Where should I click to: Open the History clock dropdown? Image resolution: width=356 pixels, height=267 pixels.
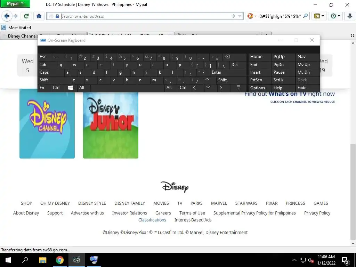[335, 16]
